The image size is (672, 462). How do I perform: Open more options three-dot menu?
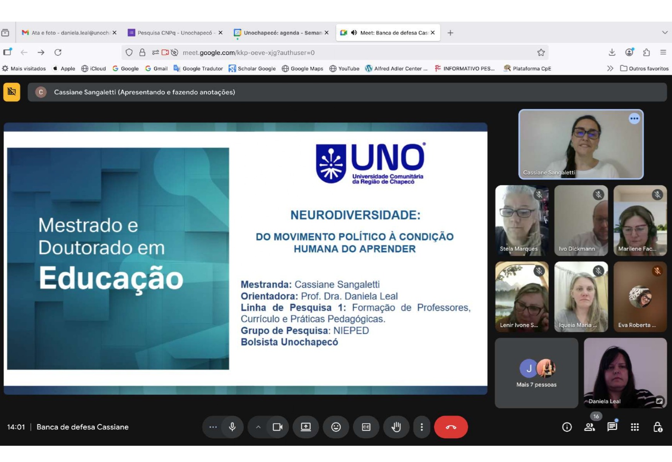(x=422, y=427)
